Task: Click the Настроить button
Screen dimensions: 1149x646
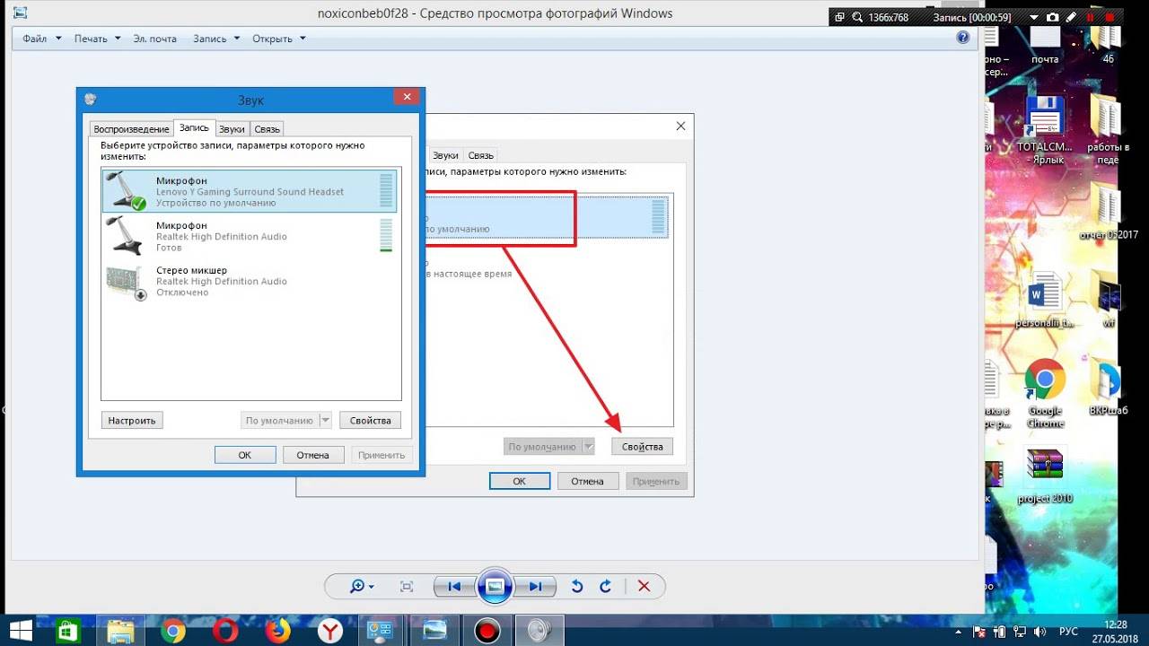Action: [132, 420]
